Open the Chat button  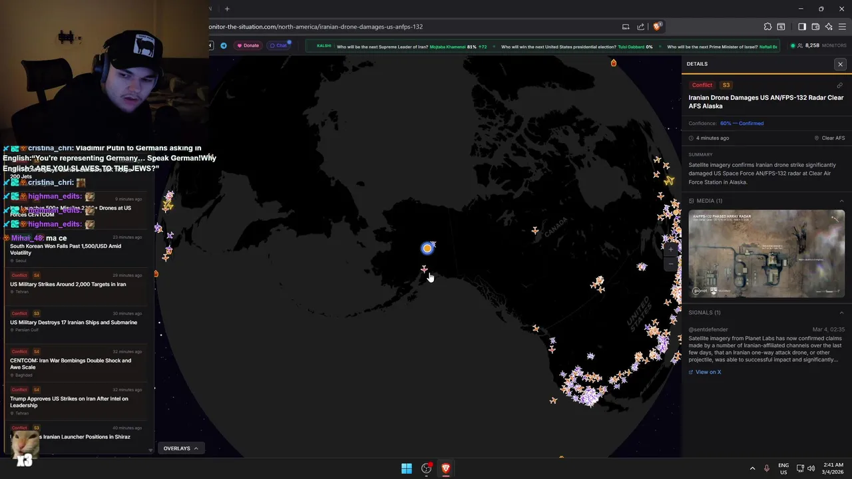(279, 45)
